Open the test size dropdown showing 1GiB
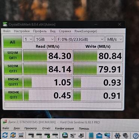 point(44,39)
